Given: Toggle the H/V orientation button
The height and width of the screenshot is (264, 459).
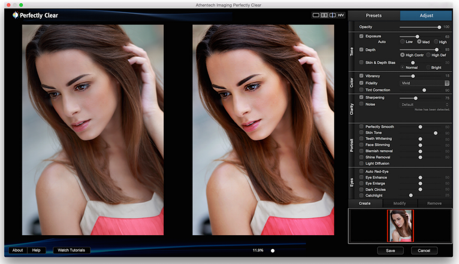Looking at the screenshot, I should (x=341, y=15).
